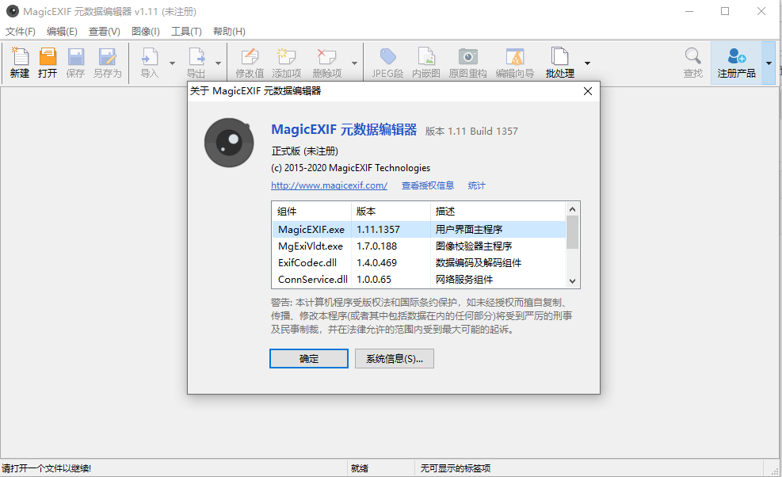Screen dimensions: 782x477
Task: Select the 删除项 delete item tool
Action: pyautogui.click(x=325, y=59)
